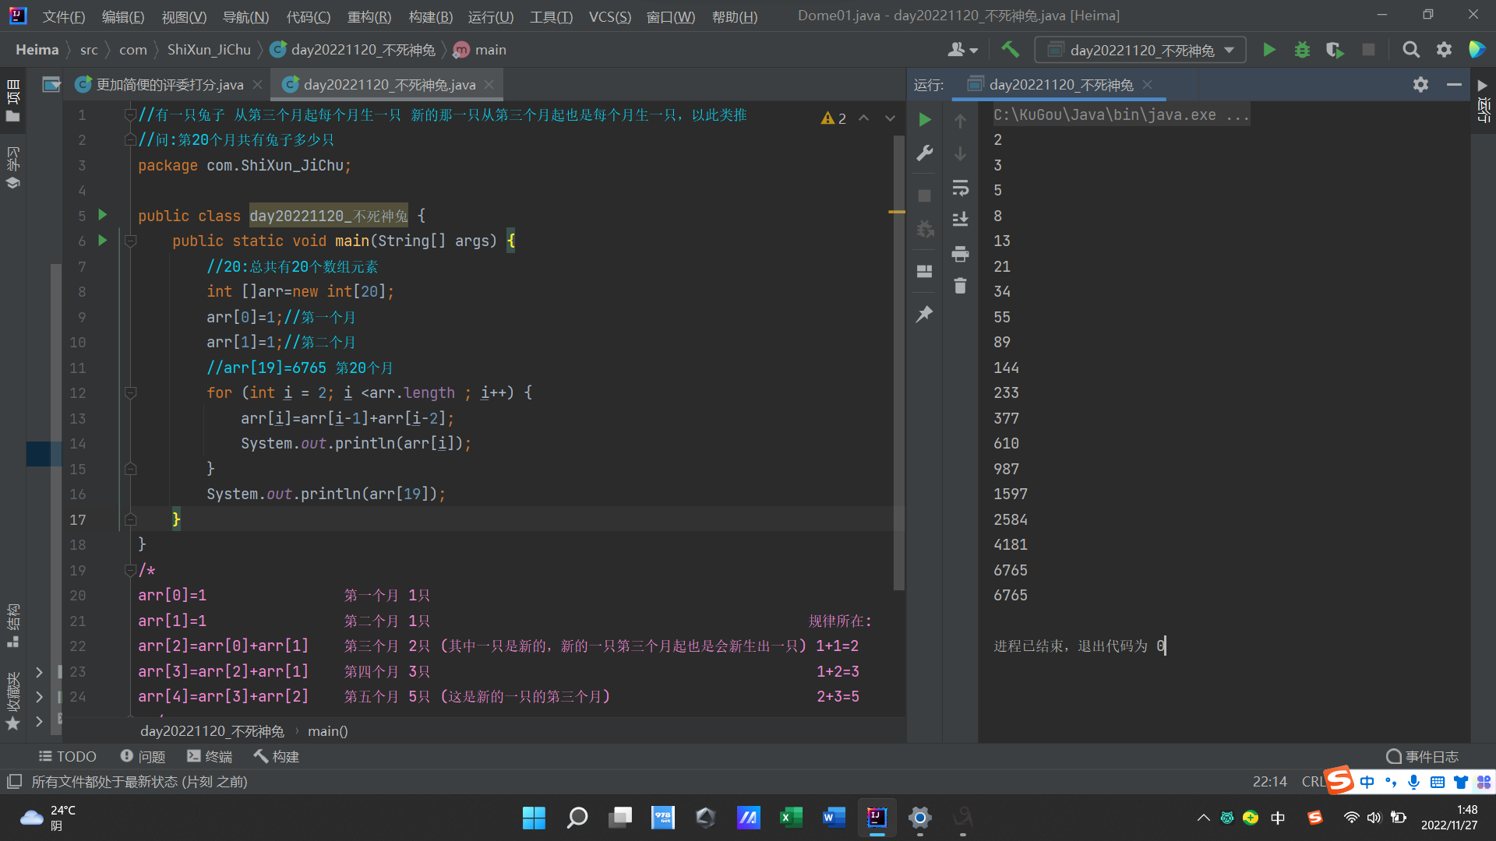Switch to 更加简便的评委打分.java tab
The image size is (1496, 841).
(x=169, y=85)
